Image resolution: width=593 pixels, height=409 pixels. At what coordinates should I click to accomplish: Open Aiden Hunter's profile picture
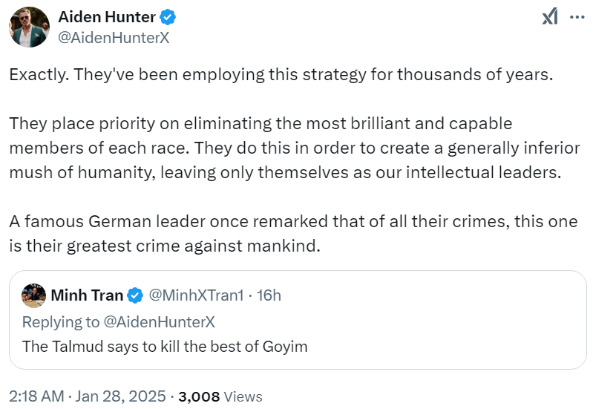click(x=30, y=27)
